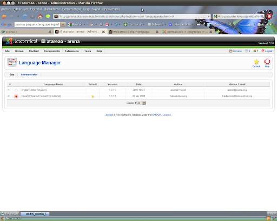Go back with the orange Back arrow

tap(4, 17)
